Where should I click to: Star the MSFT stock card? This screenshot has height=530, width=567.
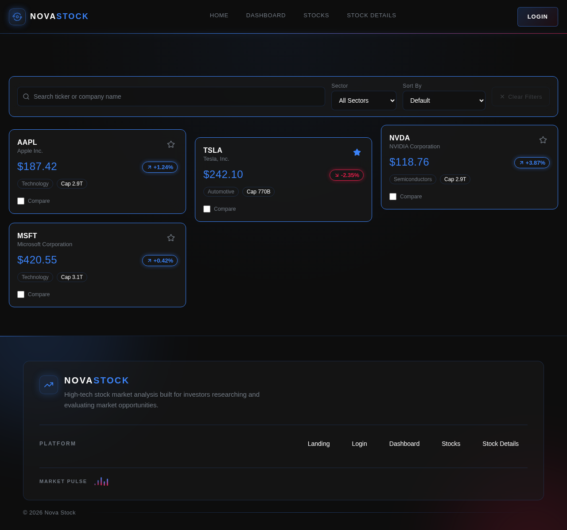(x=171, y=238)
